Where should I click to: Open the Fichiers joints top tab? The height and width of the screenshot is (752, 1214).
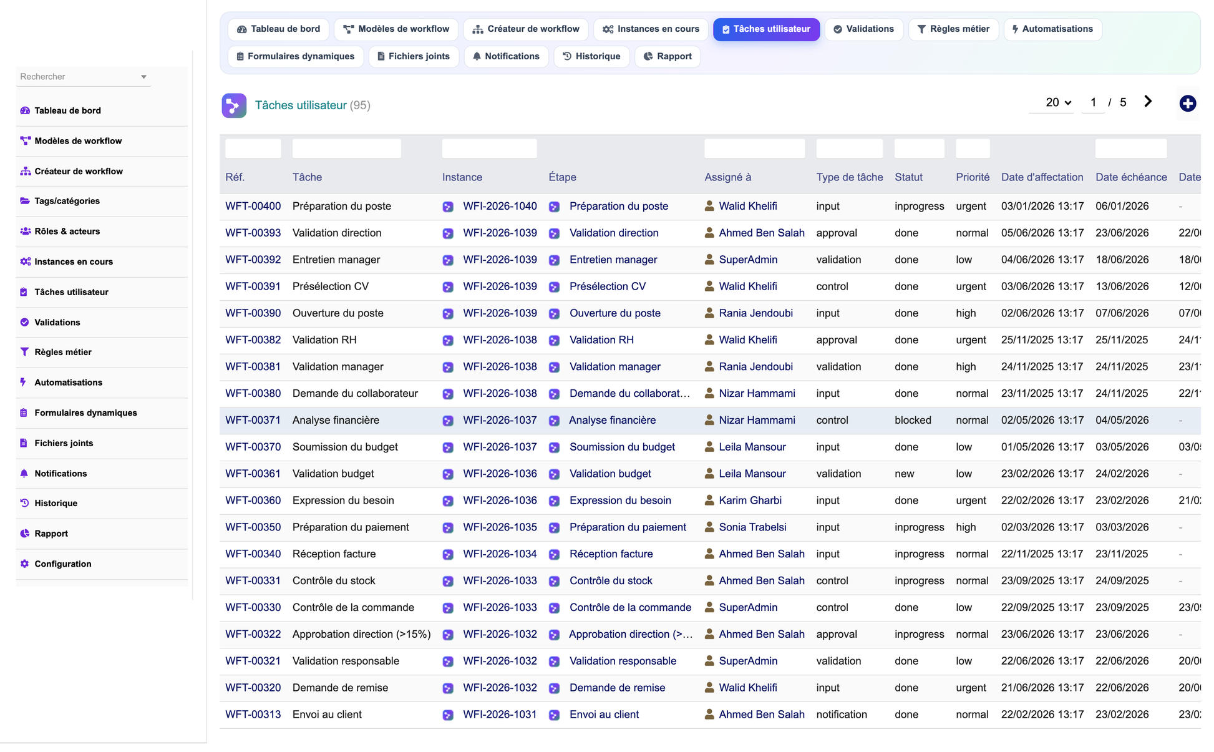click(x=414, y=56)
